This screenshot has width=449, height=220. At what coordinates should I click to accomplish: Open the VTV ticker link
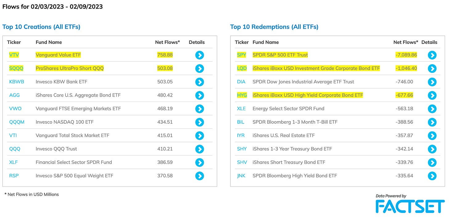(x=14, y=55)
